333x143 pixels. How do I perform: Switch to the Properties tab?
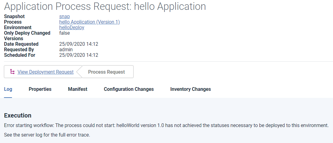tap(40, 89)
